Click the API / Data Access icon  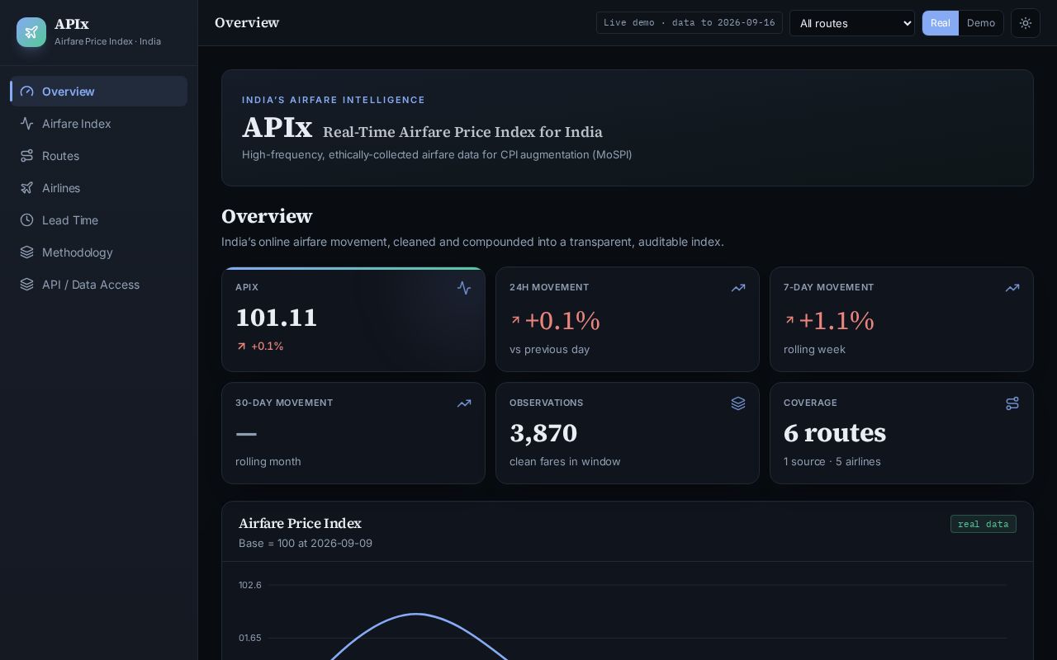27,285
